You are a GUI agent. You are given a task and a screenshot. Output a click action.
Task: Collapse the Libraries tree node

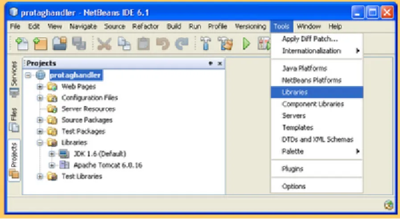coord(40,142)
